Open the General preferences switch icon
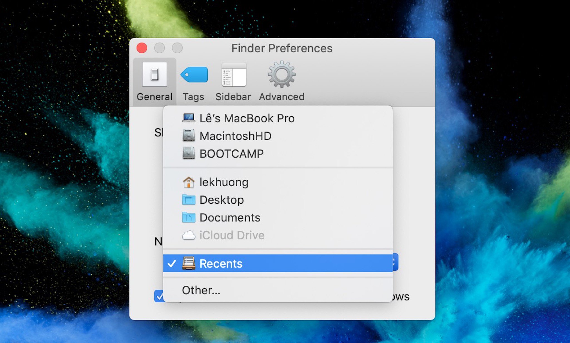The width and height of the screenshot is (570, 343). tap(154, 74)
